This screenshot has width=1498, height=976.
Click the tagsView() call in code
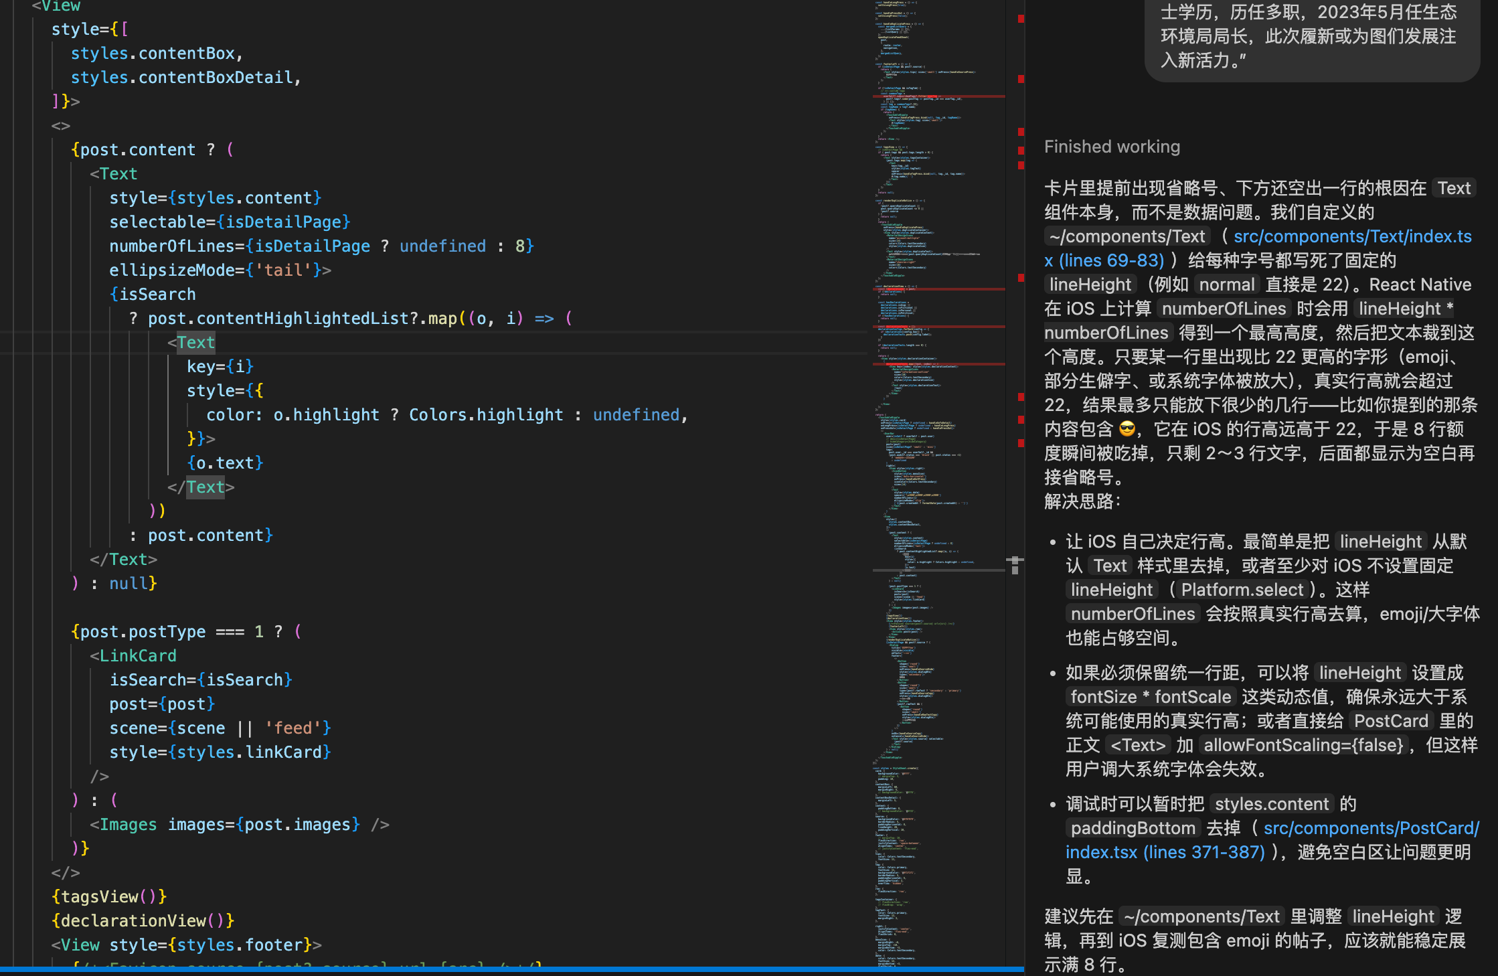108,897
